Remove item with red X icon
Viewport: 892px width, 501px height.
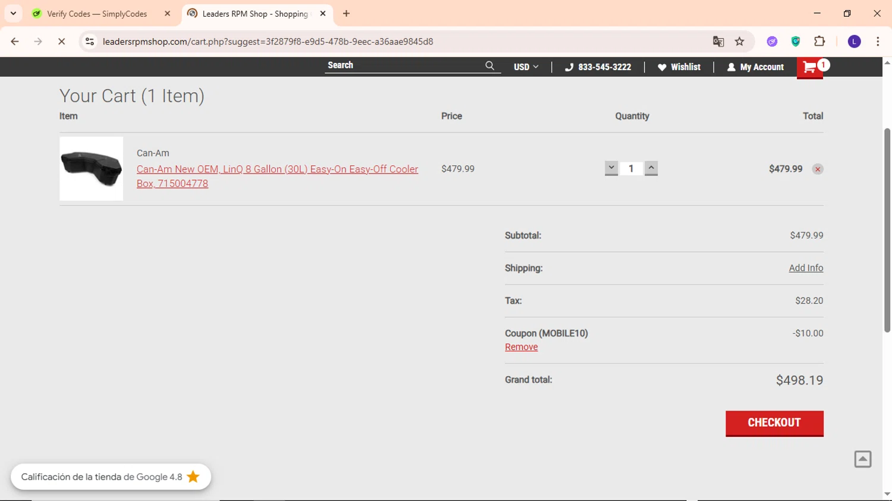point(818,169)
